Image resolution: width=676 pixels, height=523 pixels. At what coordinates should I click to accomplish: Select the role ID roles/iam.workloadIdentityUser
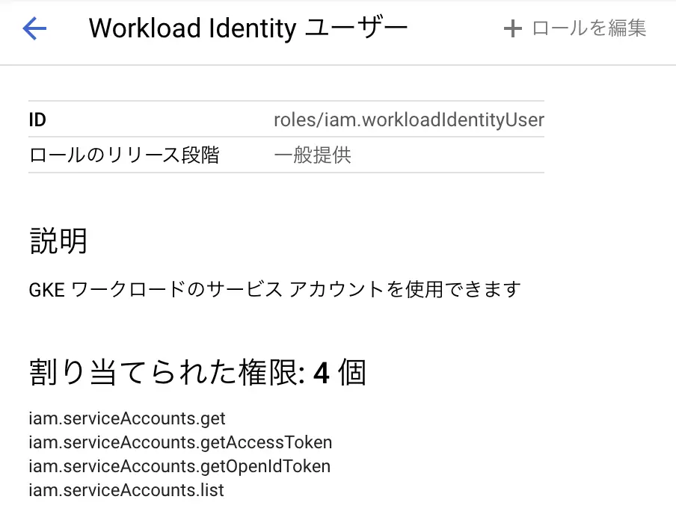pyautogui.click(x=410, y=120)
